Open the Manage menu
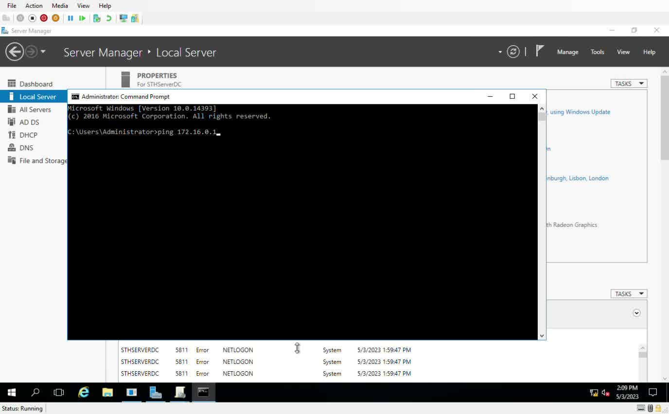 click(567, 52)
